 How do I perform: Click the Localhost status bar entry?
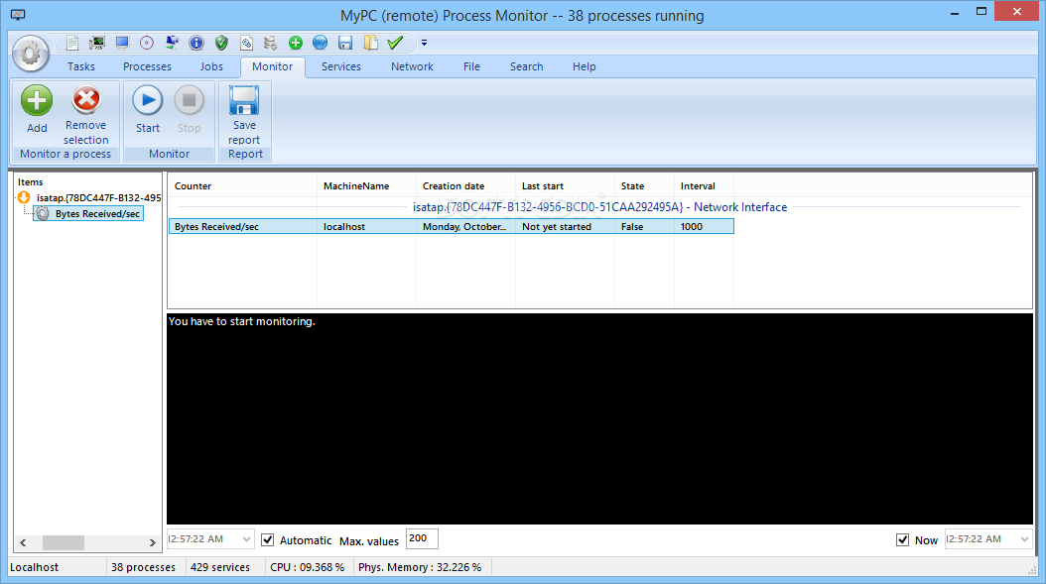[34, 567]
